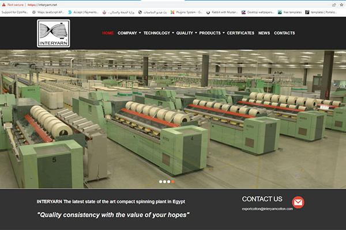Viewport: 346px width, 230px height.
Task: Open the Accept Payments bookmark
Action: click(x=83, y=12)
